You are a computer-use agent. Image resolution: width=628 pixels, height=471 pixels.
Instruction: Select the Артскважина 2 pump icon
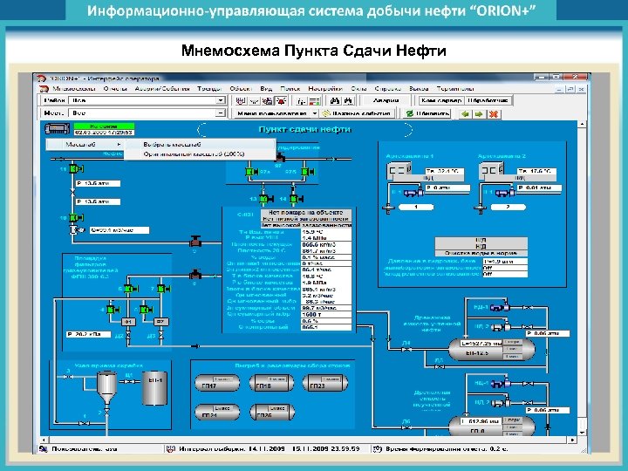tap(505, 193)
